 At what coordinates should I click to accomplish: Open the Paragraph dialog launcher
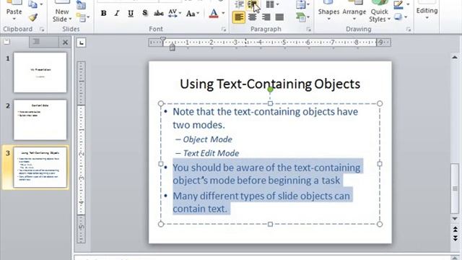(308, 29)
